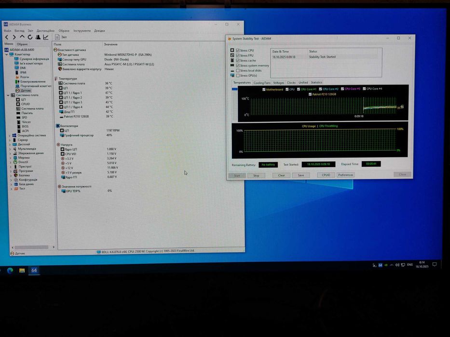
Task: Open the CPUID tree item
Action: 23,104
